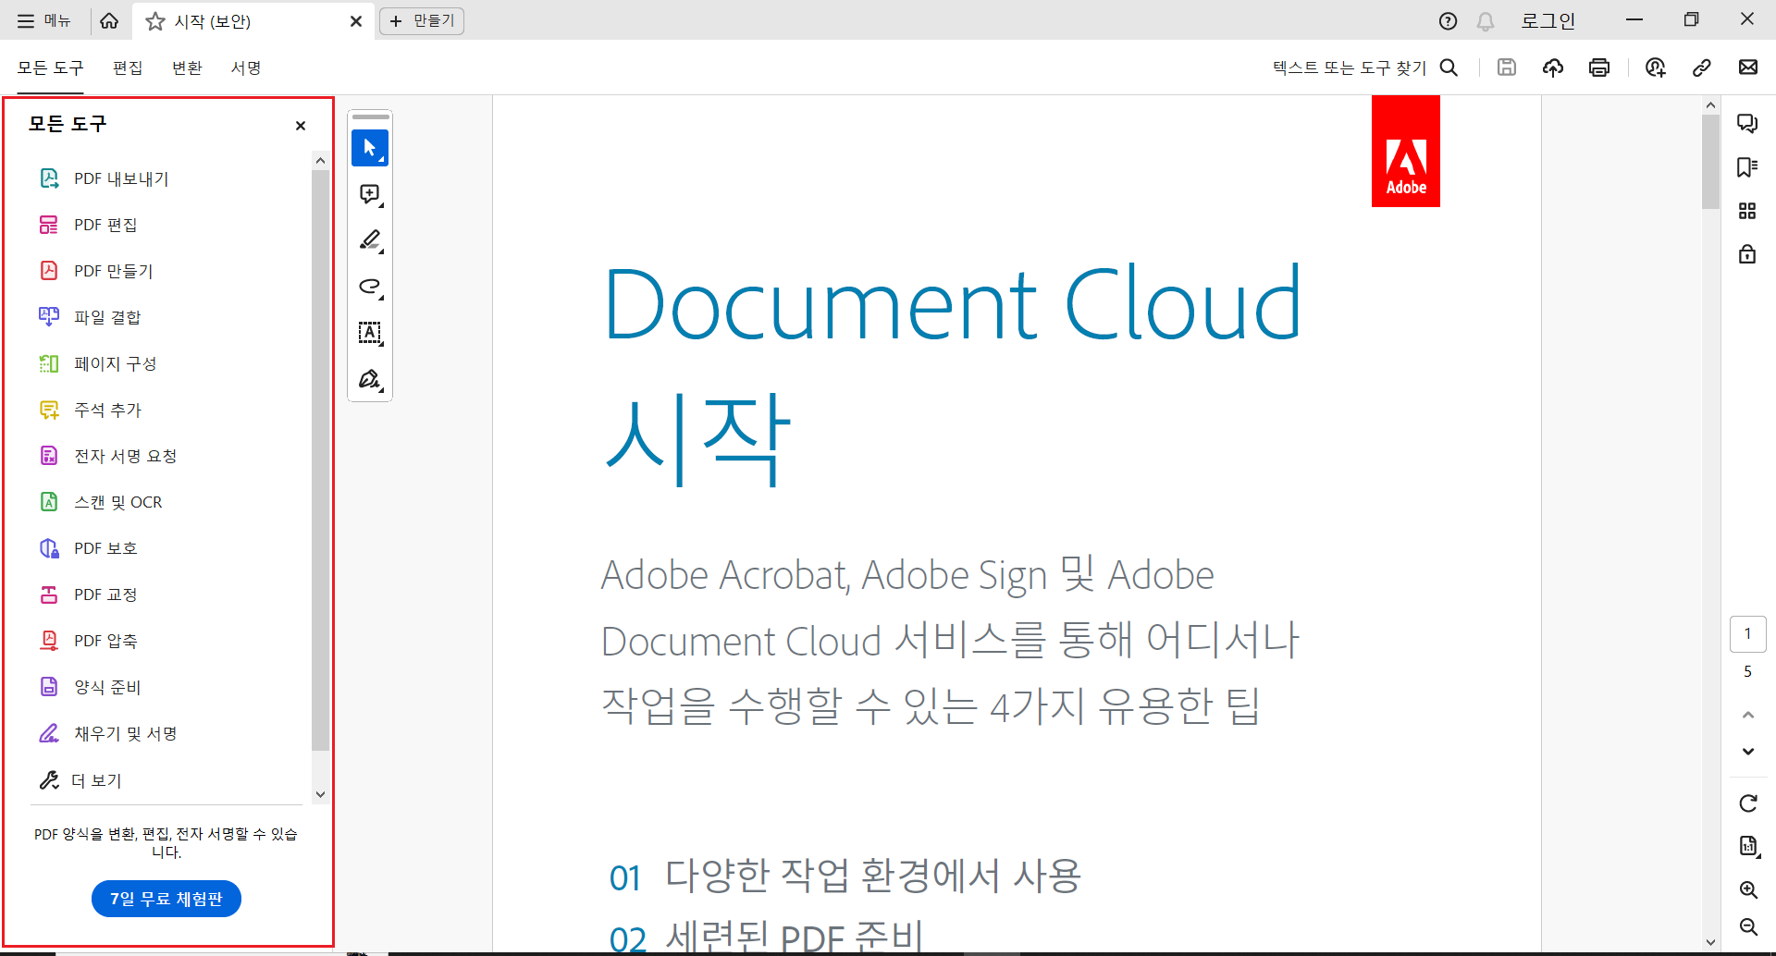Open the help question mark icon
This screenshot has height=956, width=1776.
(1449, 21)
